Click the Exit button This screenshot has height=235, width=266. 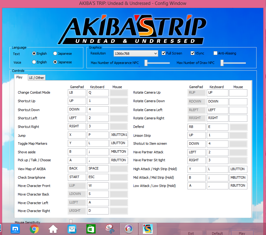191,233
